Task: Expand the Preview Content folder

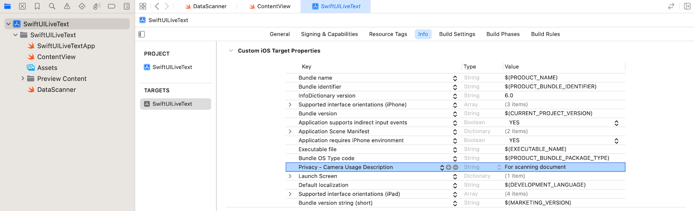Action: click(22, 78)
